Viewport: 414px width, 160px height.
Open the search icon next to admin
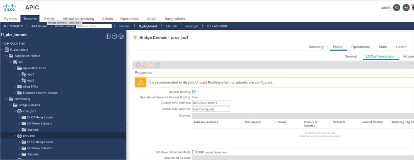click(397, 7)
